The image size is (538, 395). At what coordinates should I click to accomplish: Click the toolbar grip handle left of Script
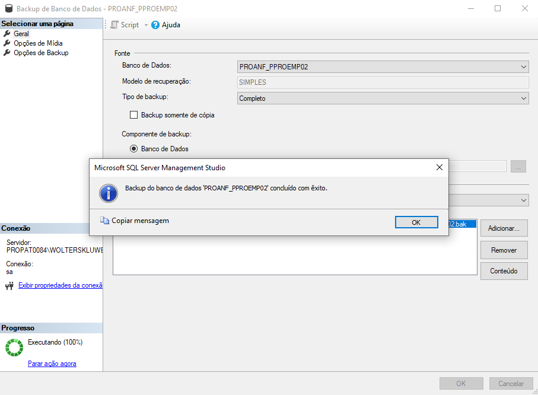point(106,25)
